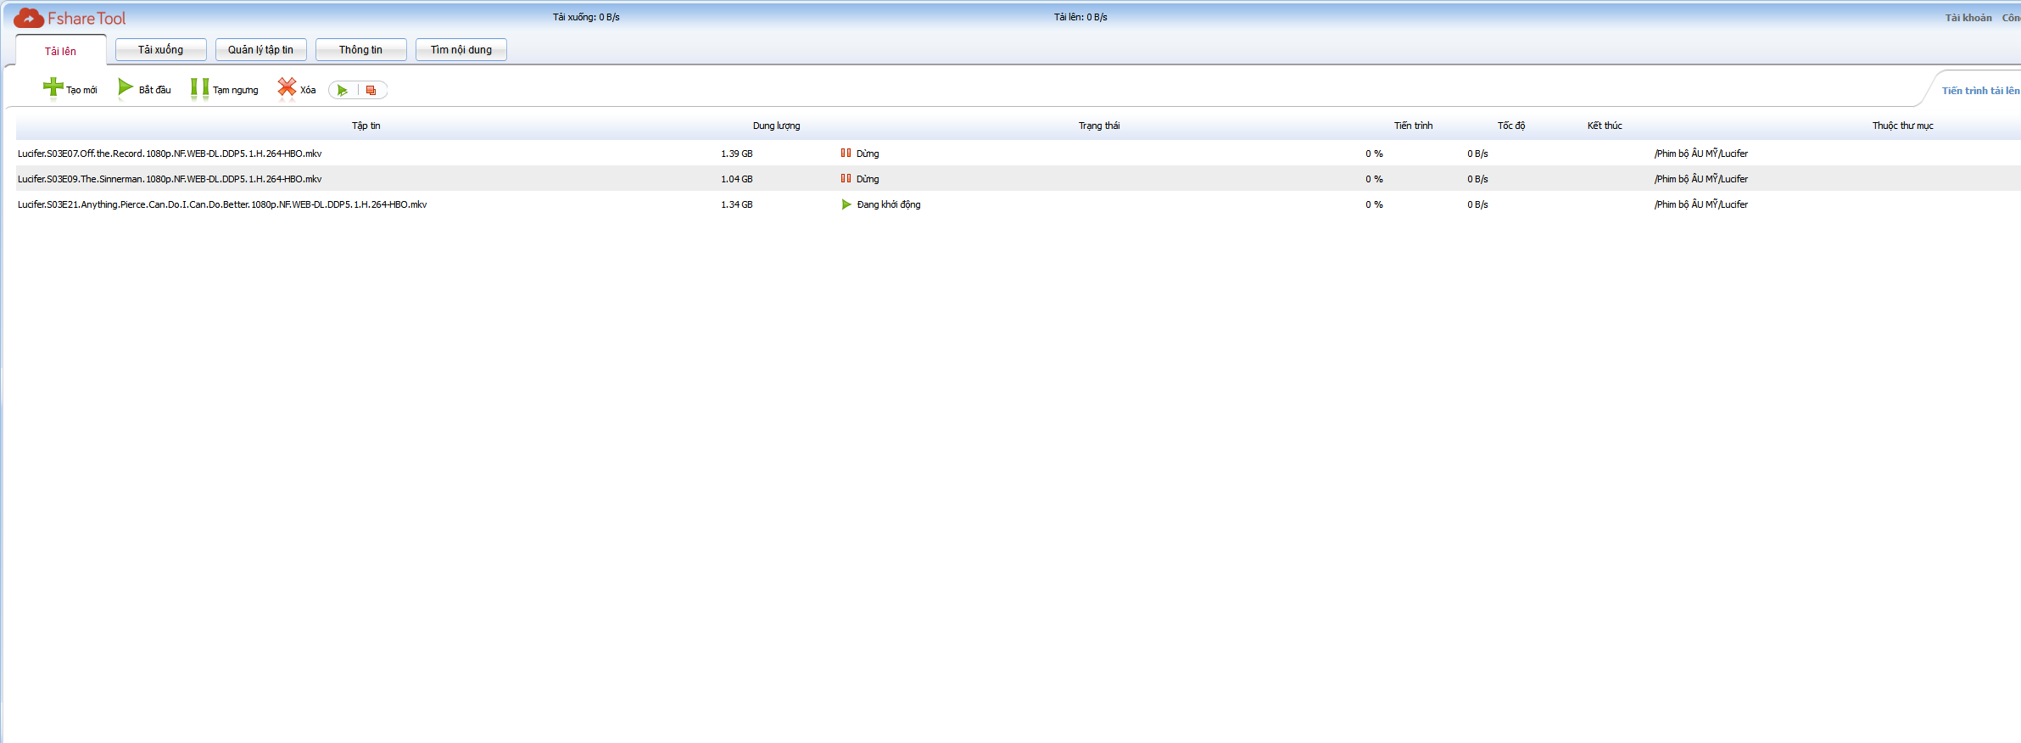This screenshot has height=743, width=2021.
Task: Click the green play Bắt đầu icon
Action: 126,87
